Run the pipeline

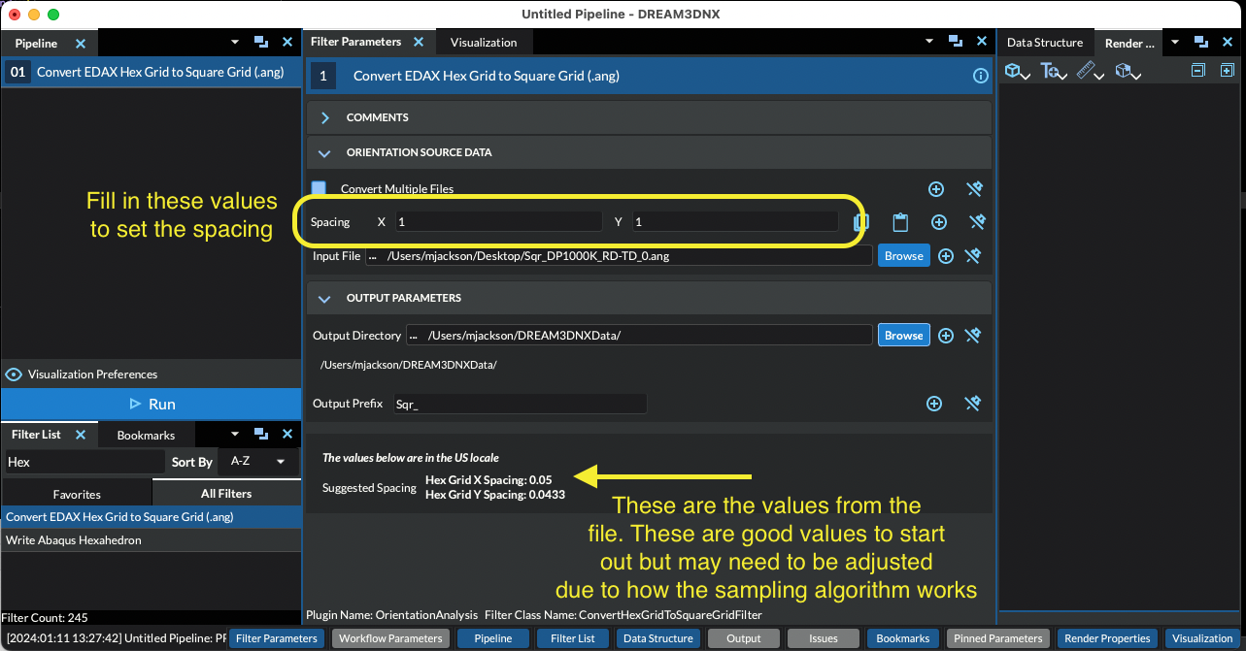tap(152, 405)
